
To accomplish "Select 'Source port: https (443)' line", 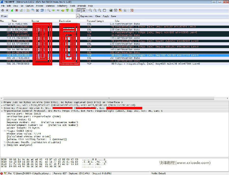I will coord(24,114).
